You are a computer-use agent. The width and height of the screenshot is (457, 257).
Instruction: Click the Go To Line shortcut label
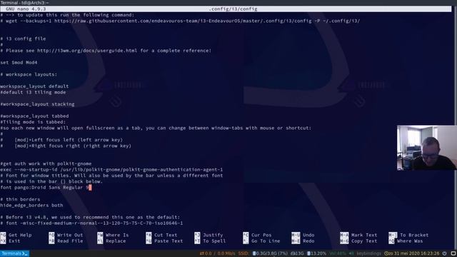tap(266, 241)
